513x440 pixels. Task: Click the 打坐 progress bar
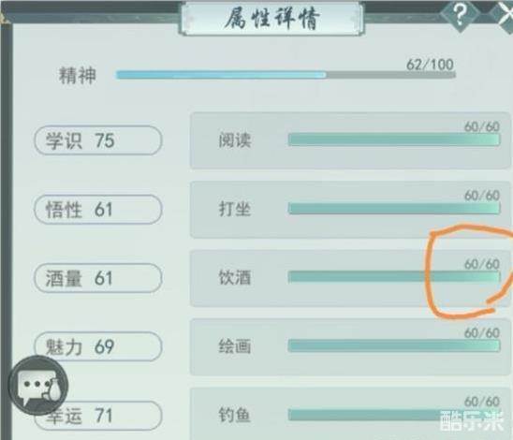(394, 209)
